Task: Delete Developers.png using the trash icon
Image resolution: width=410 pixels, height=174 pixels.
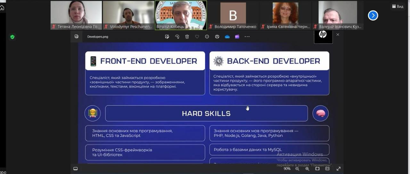Action: click(187, 37)
